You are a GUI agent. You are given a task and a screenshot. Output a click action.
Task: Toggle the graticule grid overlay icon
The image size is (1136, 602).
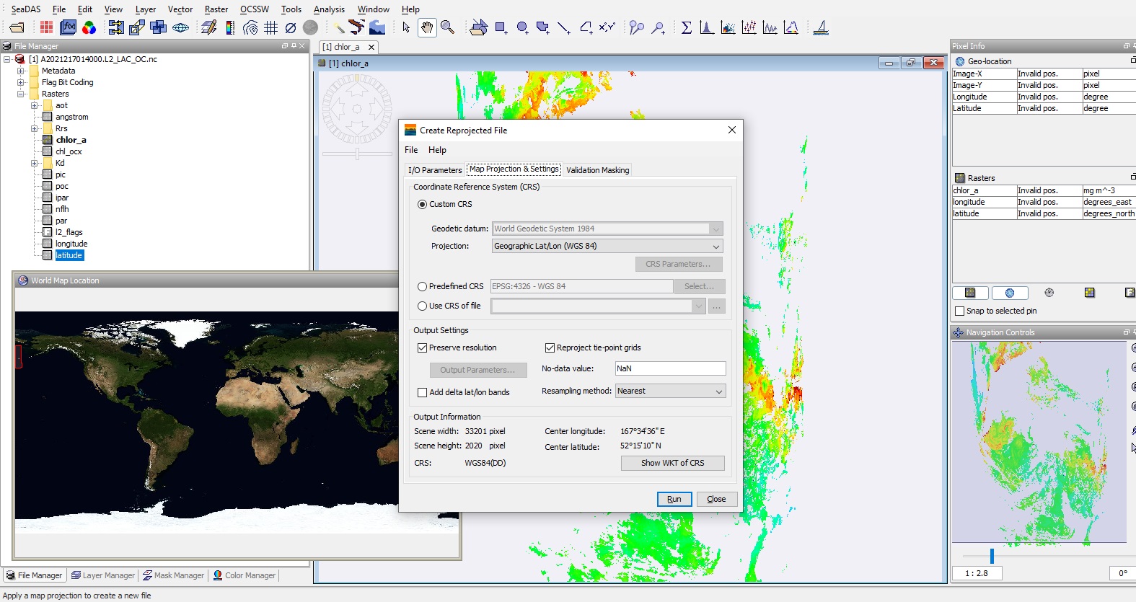(270, 27)
